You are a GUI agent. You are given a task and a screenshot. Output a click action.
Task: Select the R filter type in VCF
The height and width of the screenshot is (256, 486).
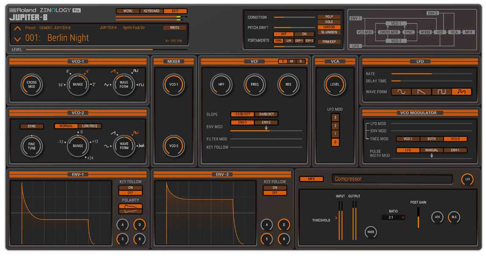(x=283, y=61)
